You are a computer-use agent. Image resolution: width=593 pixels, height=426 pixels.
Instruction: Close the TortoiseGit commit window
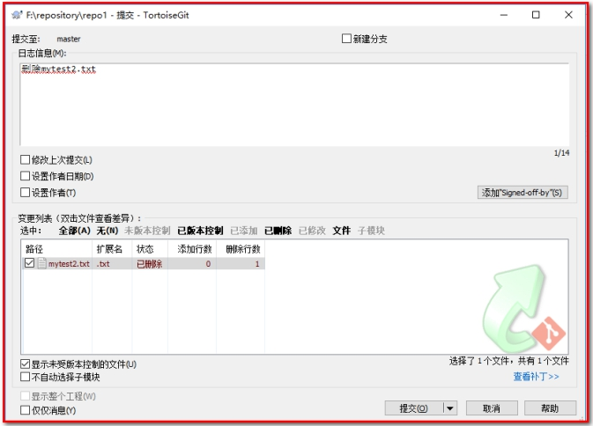coord(568,15)
